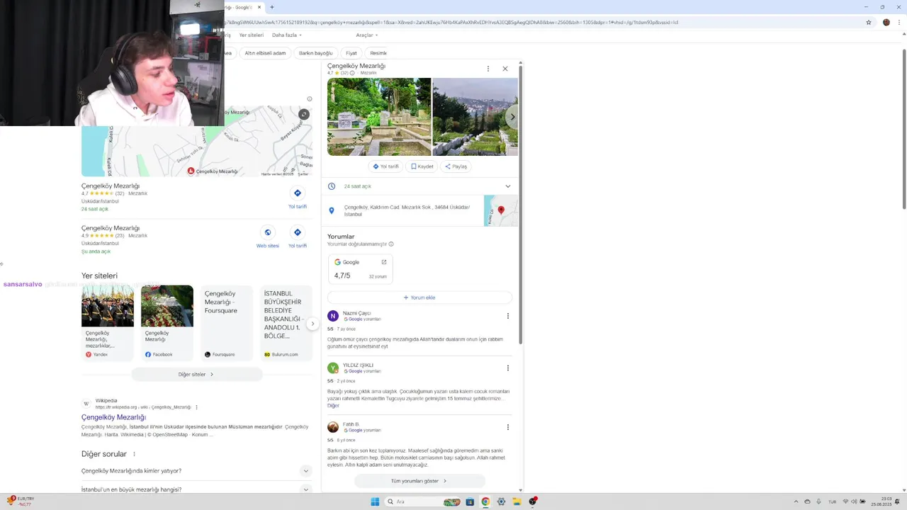Image resolution: width=907 pixels, height=510 pixels.
Task: Open three-dot menu next to Diğer sorular
Action: 134,454
